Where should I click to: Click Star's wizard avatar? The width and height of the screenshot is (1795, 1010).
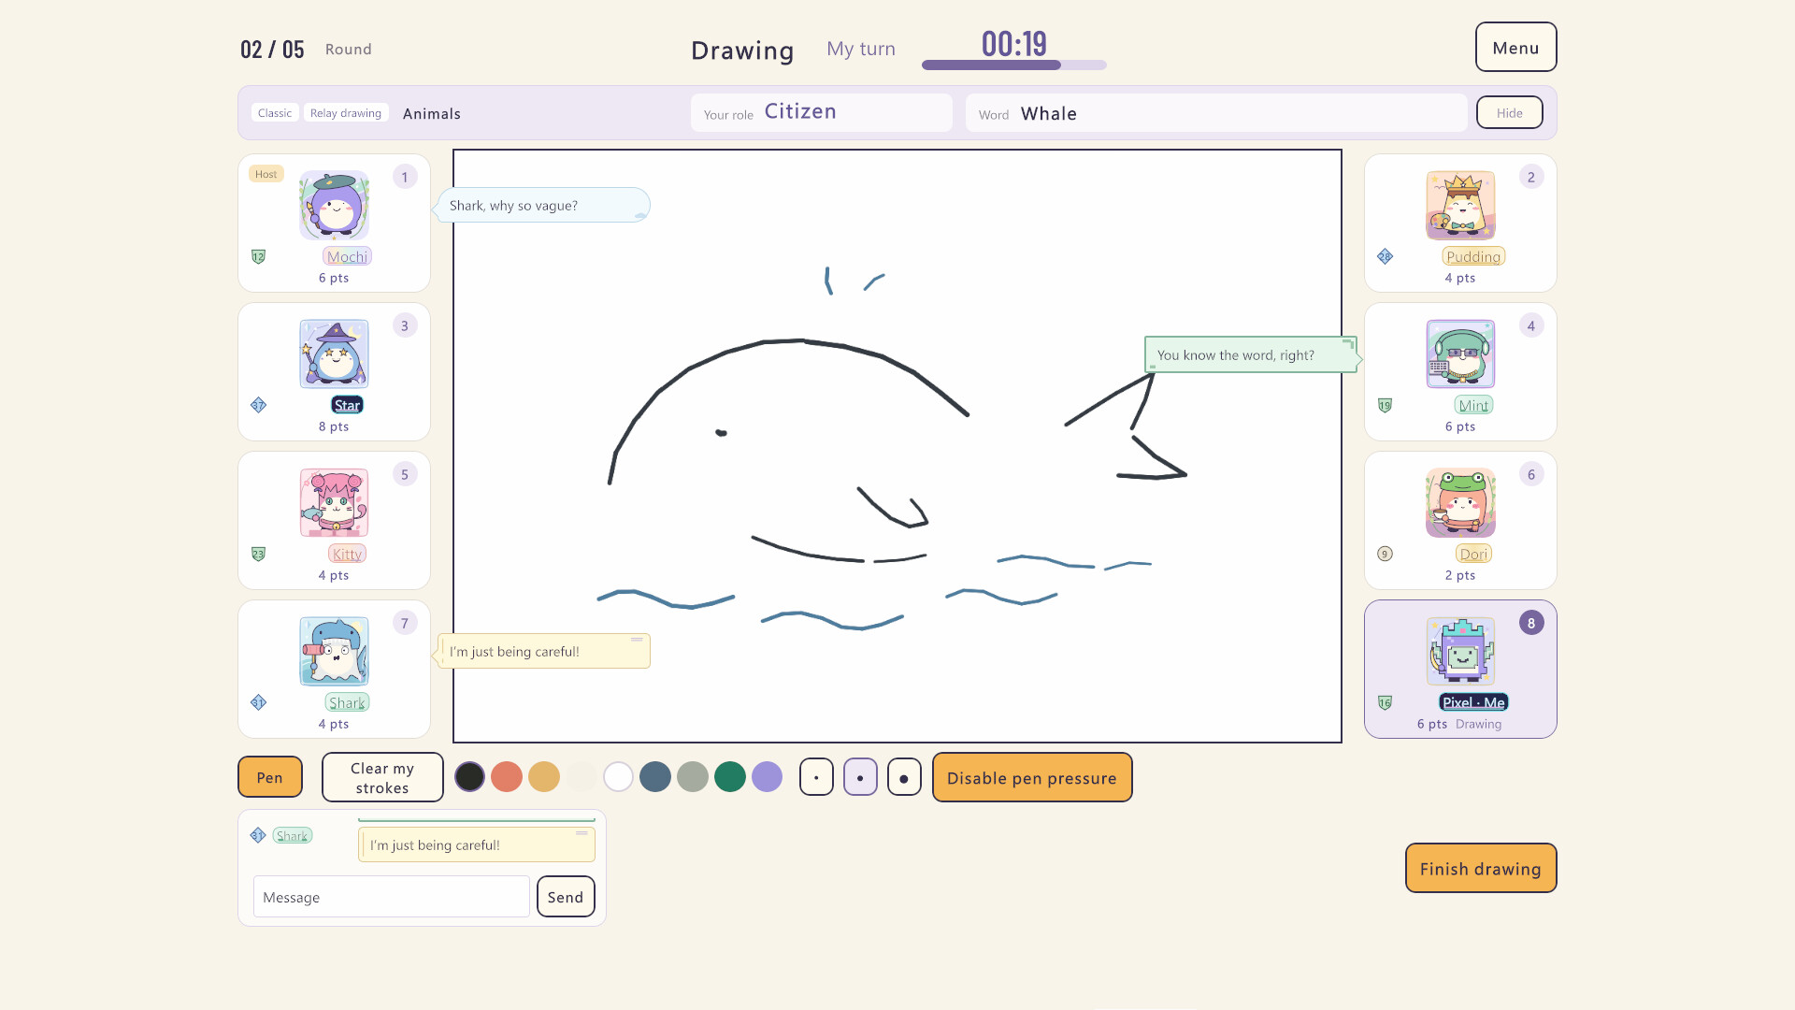[x=334, y=354]
